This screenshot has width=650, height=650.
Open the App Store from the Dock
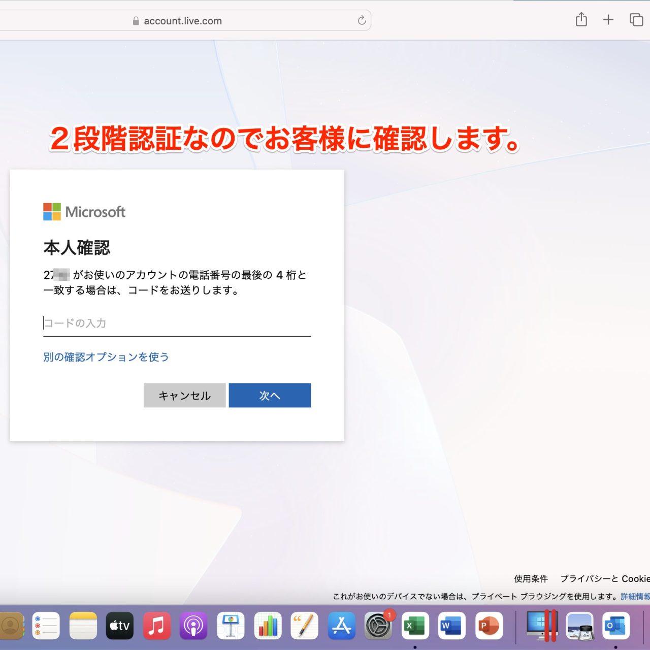coord(341,626)
